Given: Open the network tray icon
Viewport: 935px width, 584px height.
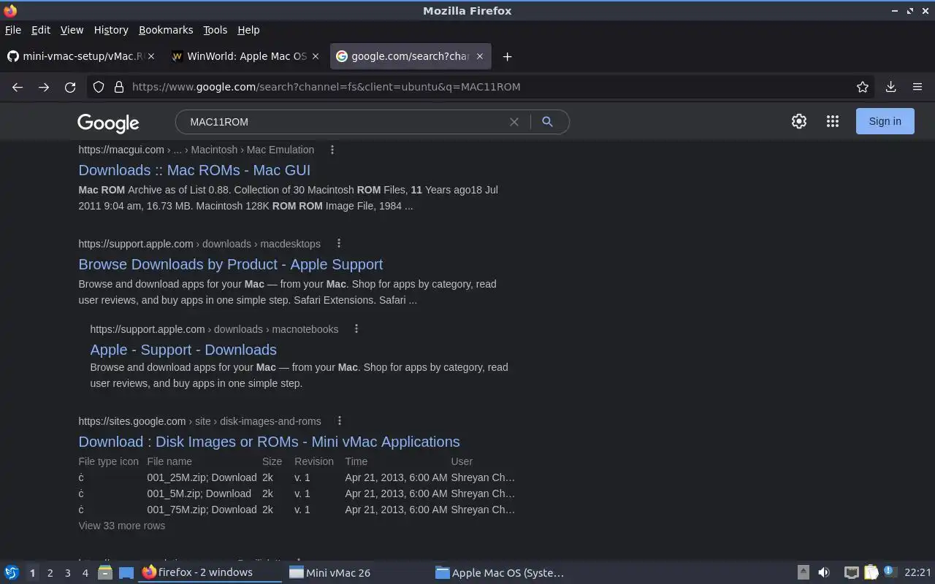Looking at the screenshot, I should coord(851,572).
